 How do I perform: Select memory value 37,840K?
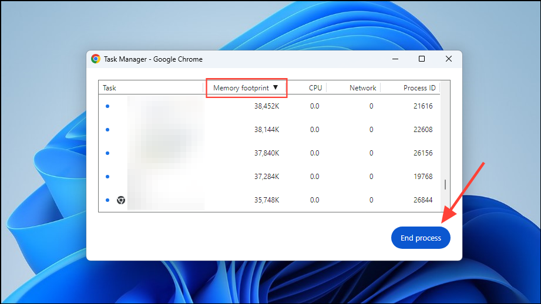[267, 153]
